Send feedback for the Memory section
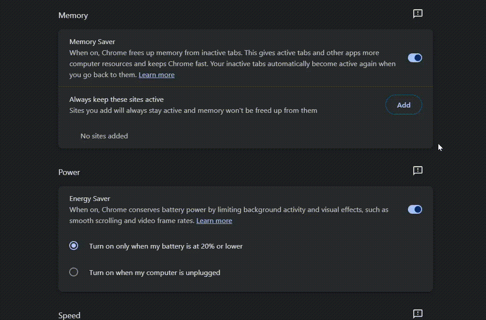This screenshot has height=320, width=486. tap(418, 14)
